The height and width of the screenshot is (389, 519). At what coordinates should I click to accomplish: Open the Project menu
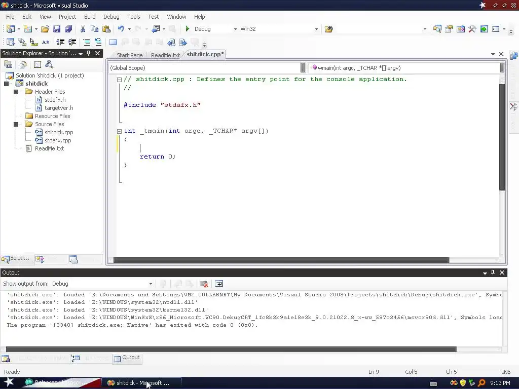tap(67, 17)
